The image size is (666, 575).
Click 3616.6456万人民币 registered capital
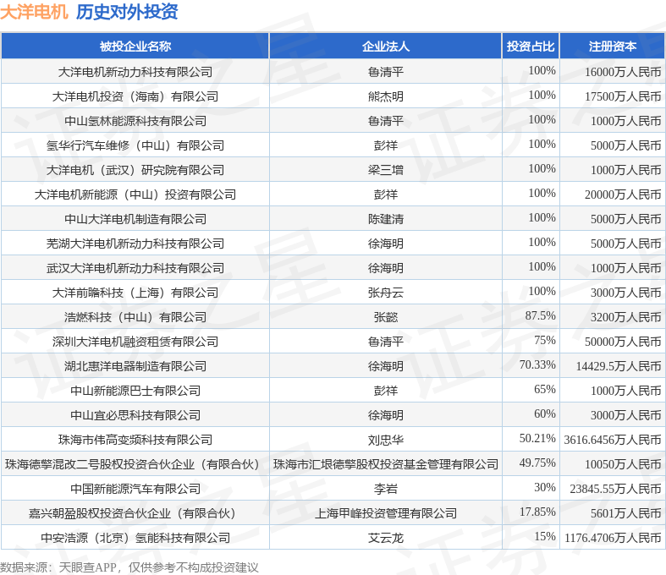[x=613, y=440]
